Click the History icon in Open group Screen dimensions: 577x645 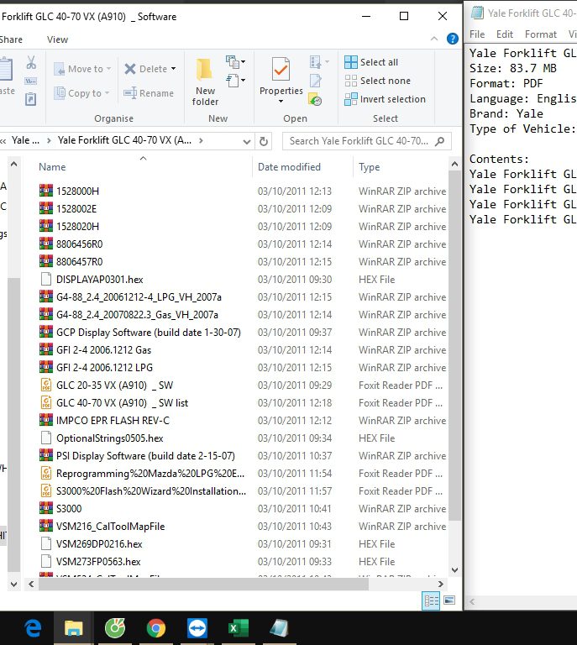pyautogui.click(x=316, y=99)
